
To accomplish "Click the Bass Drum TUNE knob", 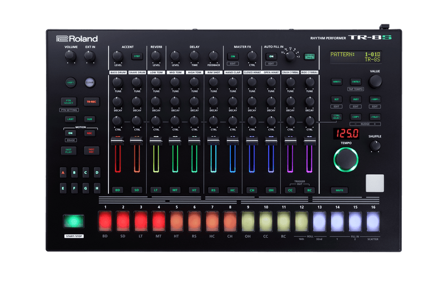I will (x=118, y=82).
